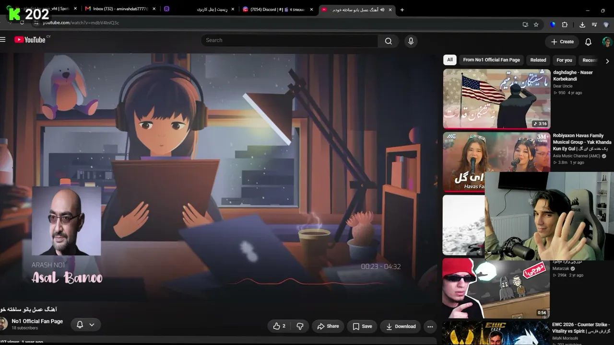Minimize the browser window
Image resolution: width=614 pixels, height=345 pixels.
(x=588, y=10)
